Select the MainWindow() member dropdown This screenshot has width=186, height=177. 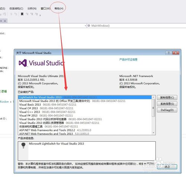[x=137, y=26]
